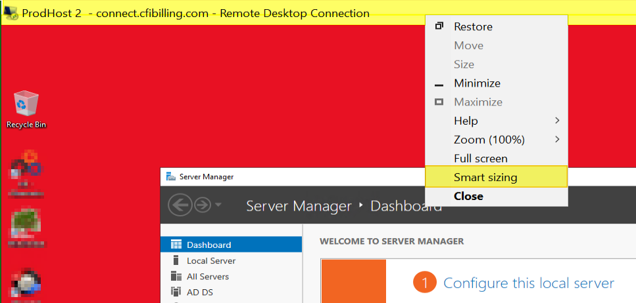Image resolution: width=636 pixels, height=303 pixels.
Task: Enable Smart sizing option
Action: coord(496,177)
